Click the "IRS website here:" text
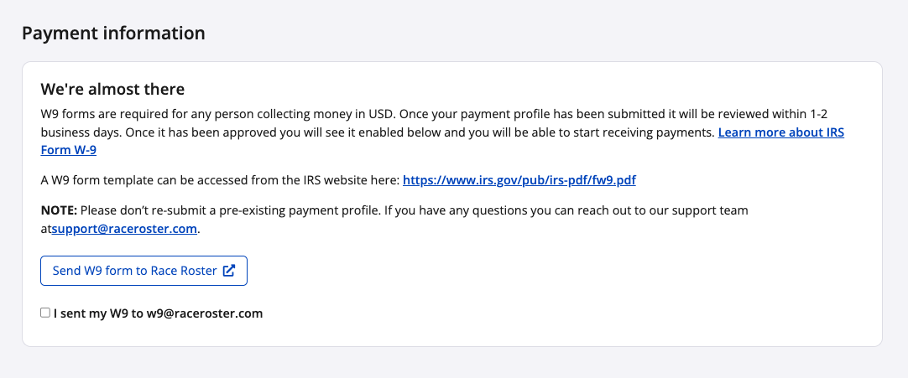 (349, 179)
